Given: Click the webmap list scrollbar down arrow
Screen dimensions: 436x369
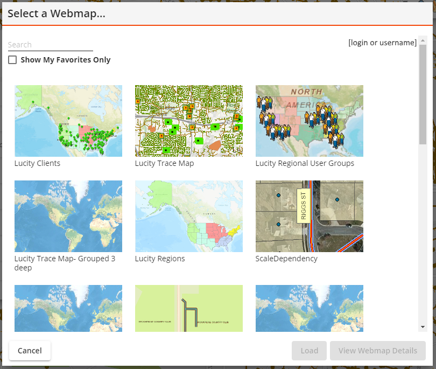Looking at the screenshot, I should pyautogui.click(x=423, y=327).
